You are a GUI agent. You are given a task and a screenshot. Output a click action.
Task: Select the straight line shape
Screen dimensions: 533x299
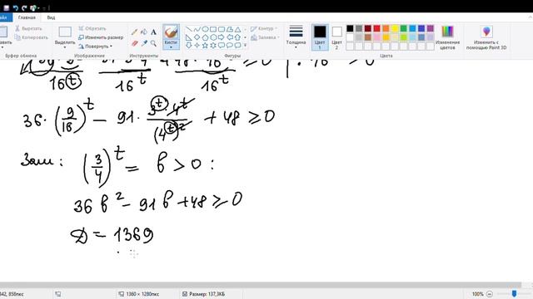[x=189, y=30]
